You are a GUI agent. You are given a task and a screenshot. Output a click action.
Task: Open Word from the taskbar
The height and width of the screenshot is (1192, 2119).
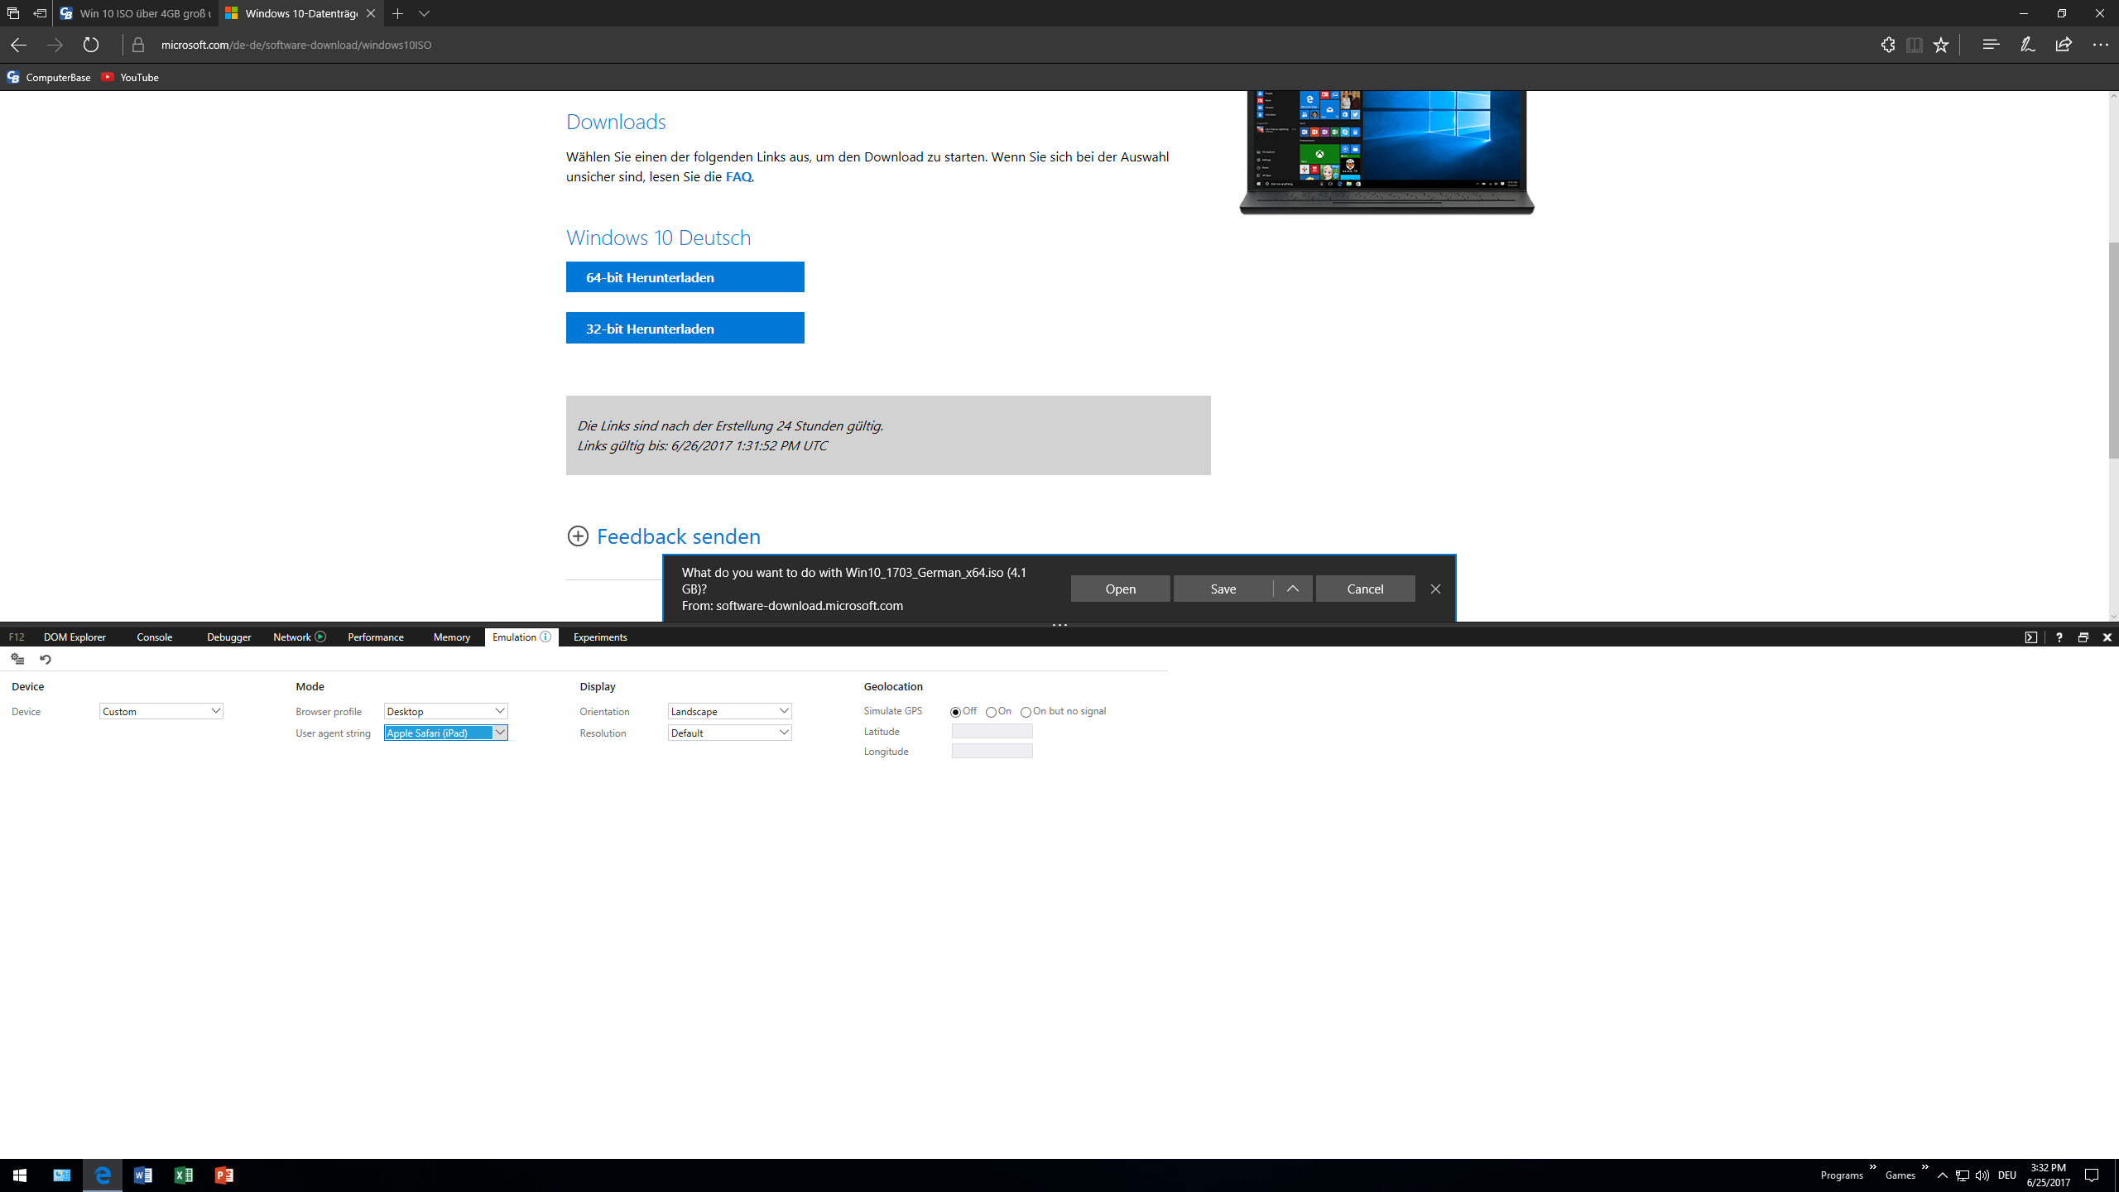click(x=142, y=1175)
